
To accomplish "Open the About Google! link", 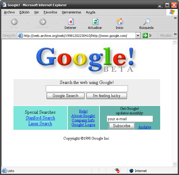I will pyautogui.click(x=83, y=116).
